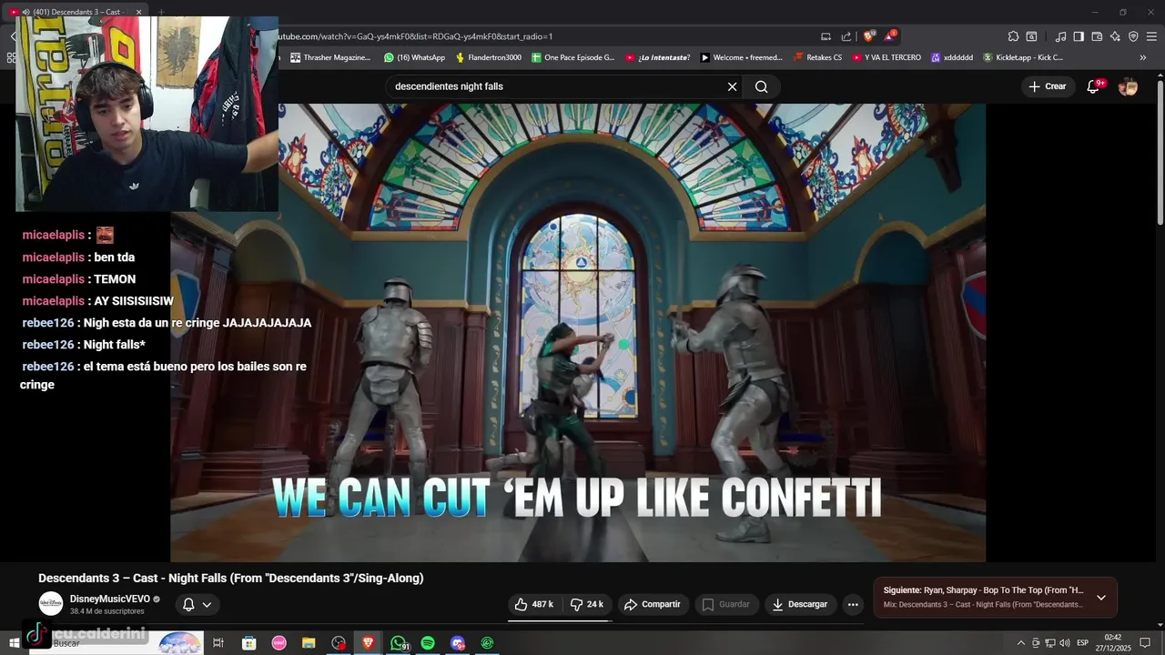Open the Kicklet.app bookmark
Image resolution: width=1165 pixels, height=655 pixels.
tap(1023, 57)
